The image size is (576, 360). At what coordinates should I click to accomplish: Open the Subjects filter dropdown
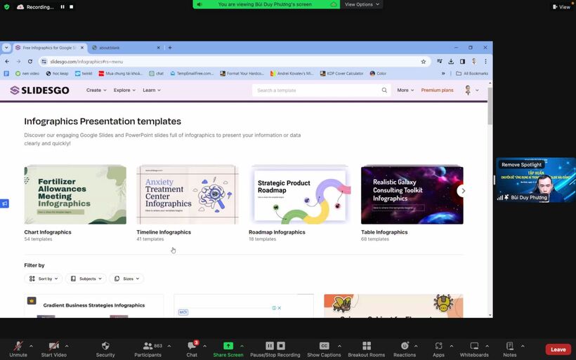(86, 279)
